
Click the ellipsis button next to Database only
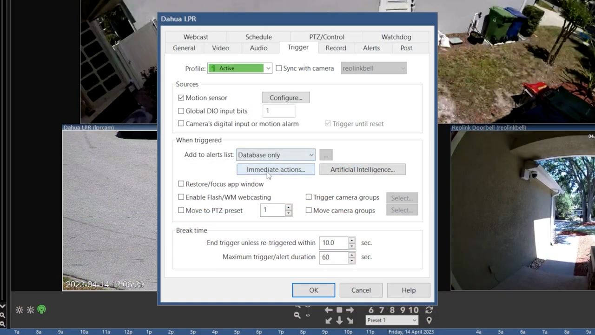(x=326, y=155)
